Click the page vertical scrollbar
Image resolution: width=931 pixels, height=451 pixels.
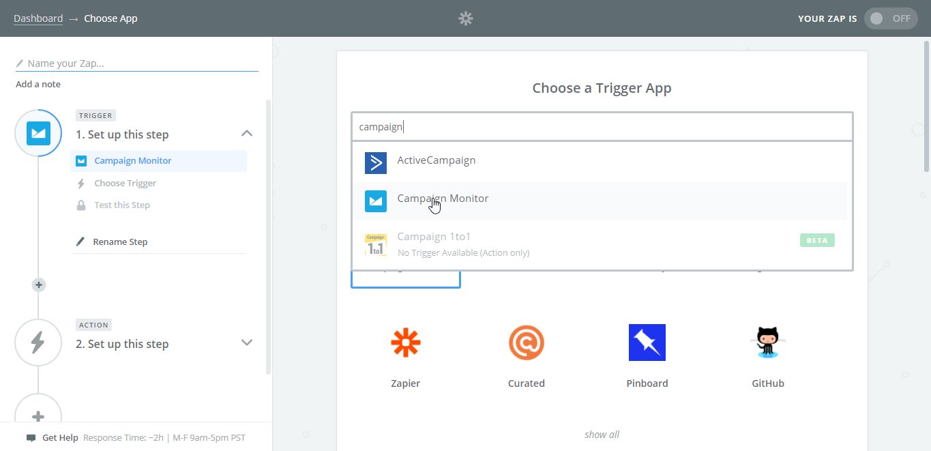pos(926,106)
